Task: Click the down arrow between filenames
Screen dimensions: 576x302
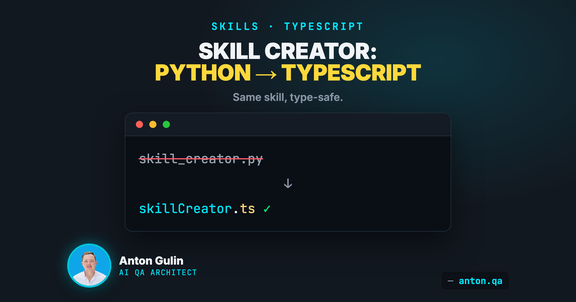Action: click(x=288, y=184)
